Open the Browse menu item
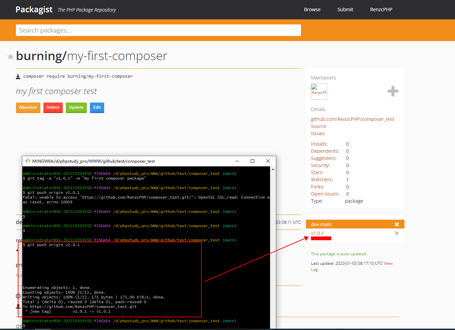 (312, 10)
